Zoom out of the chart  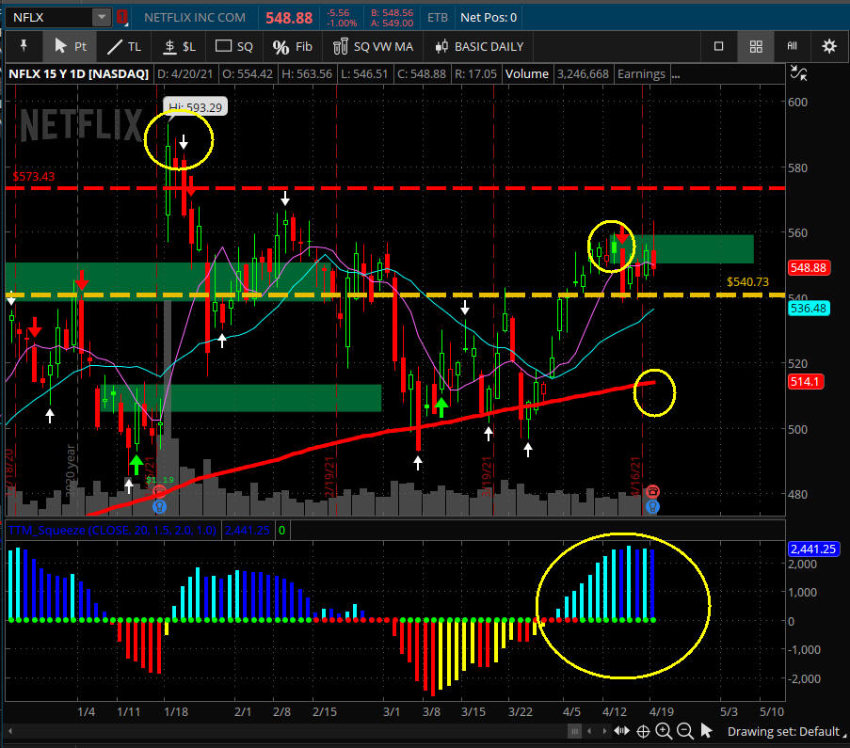[684, 732]
